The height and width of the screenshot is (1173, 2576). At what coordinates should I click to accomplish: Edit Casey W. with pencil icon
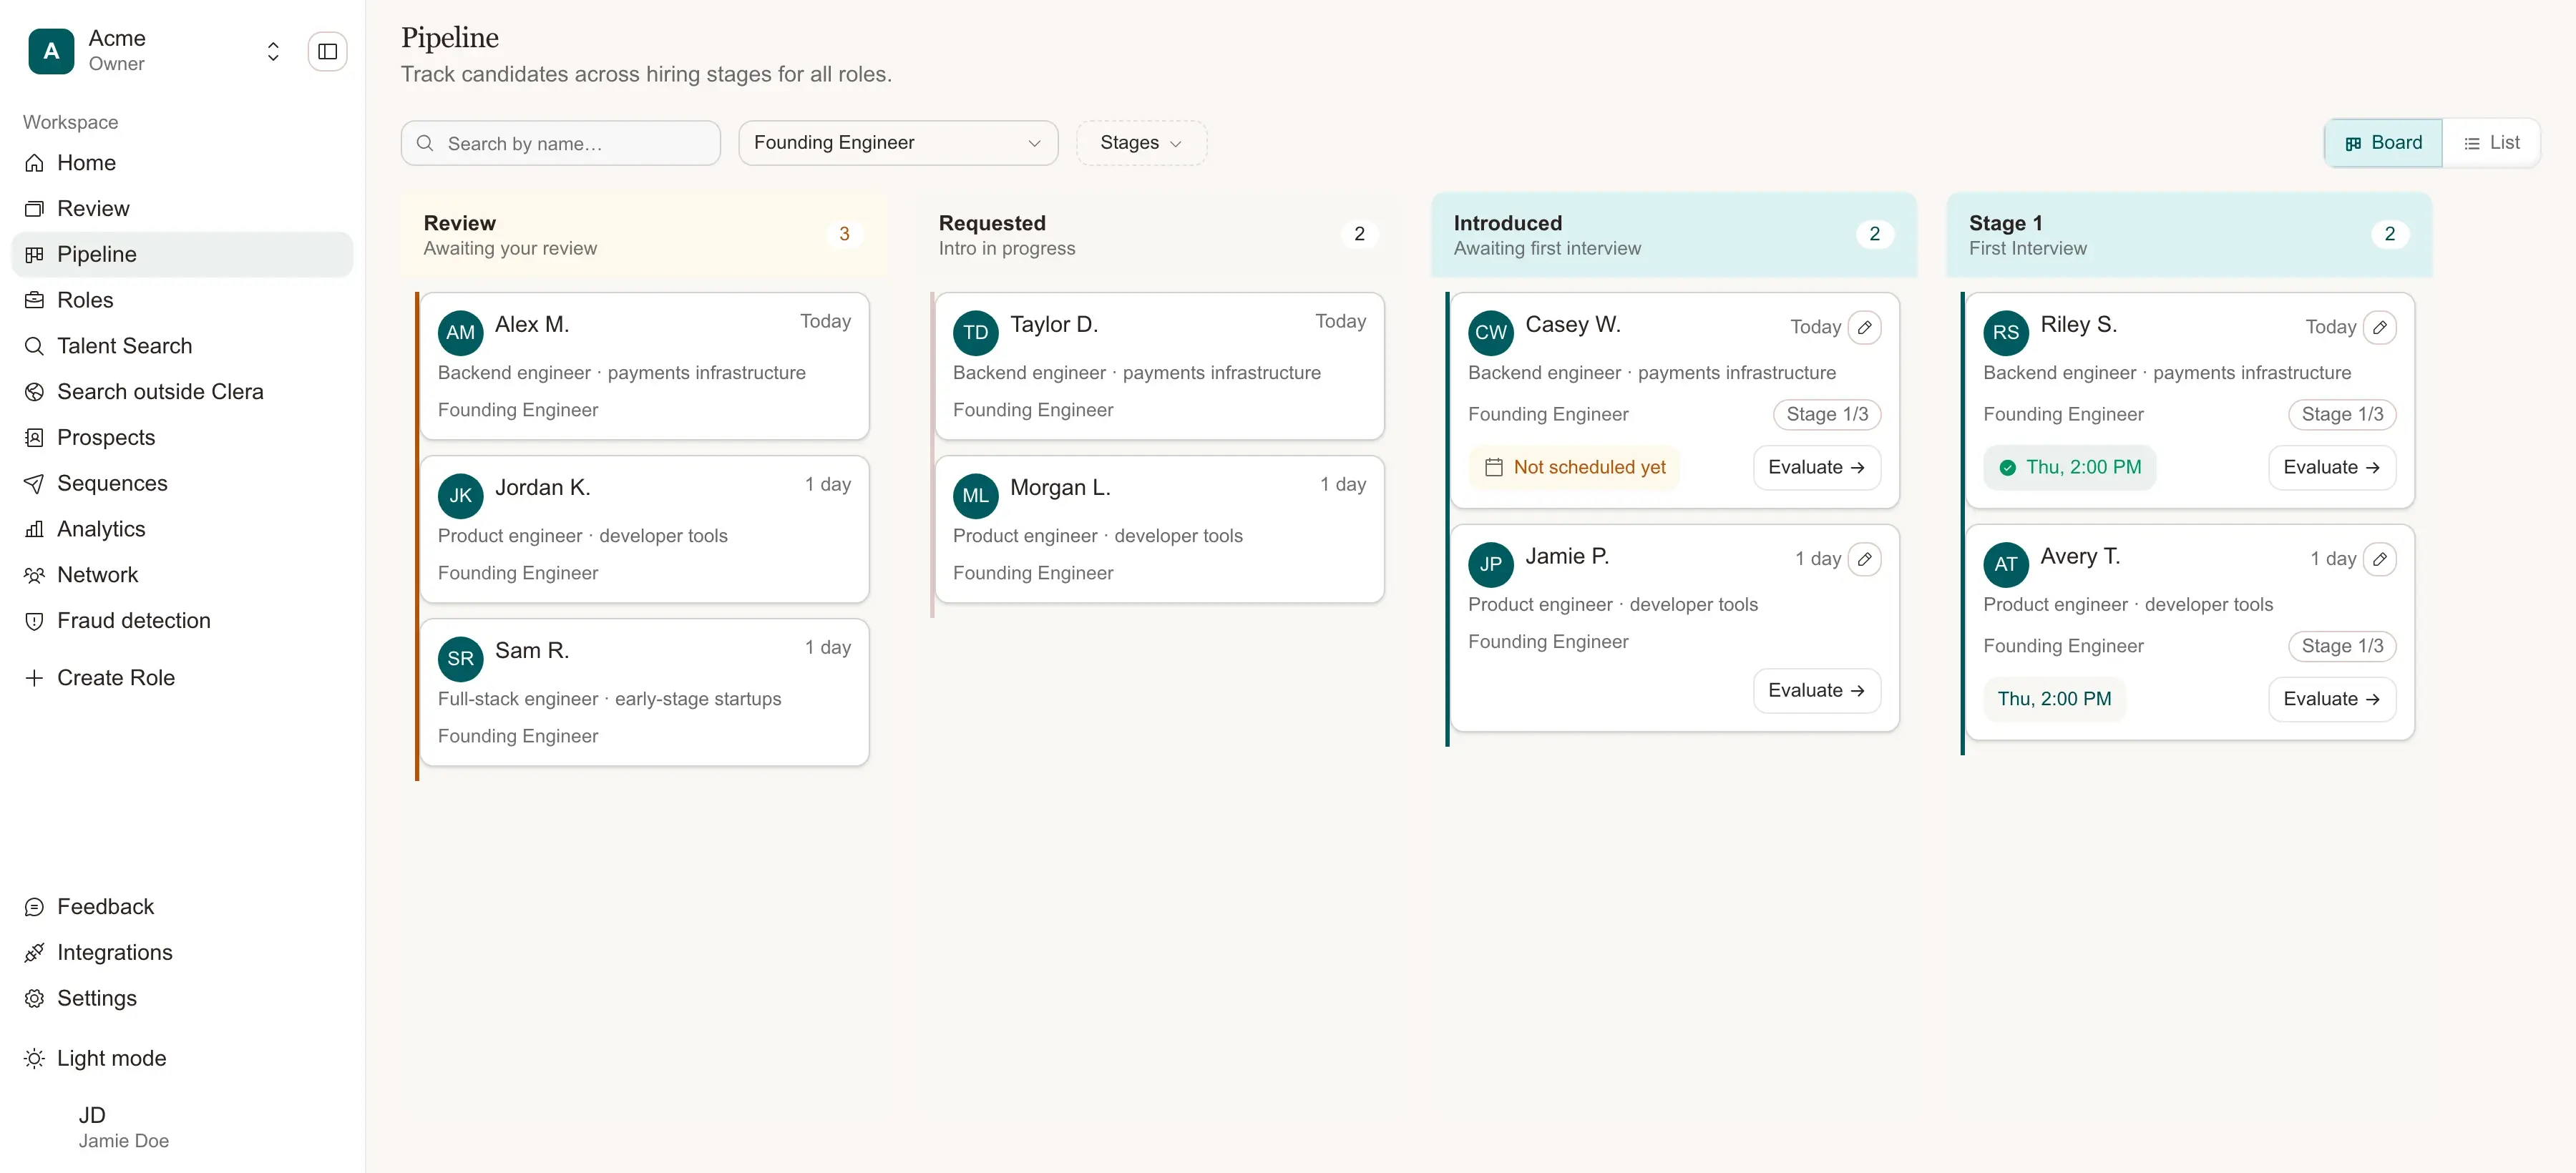(x=1865, y=328)
